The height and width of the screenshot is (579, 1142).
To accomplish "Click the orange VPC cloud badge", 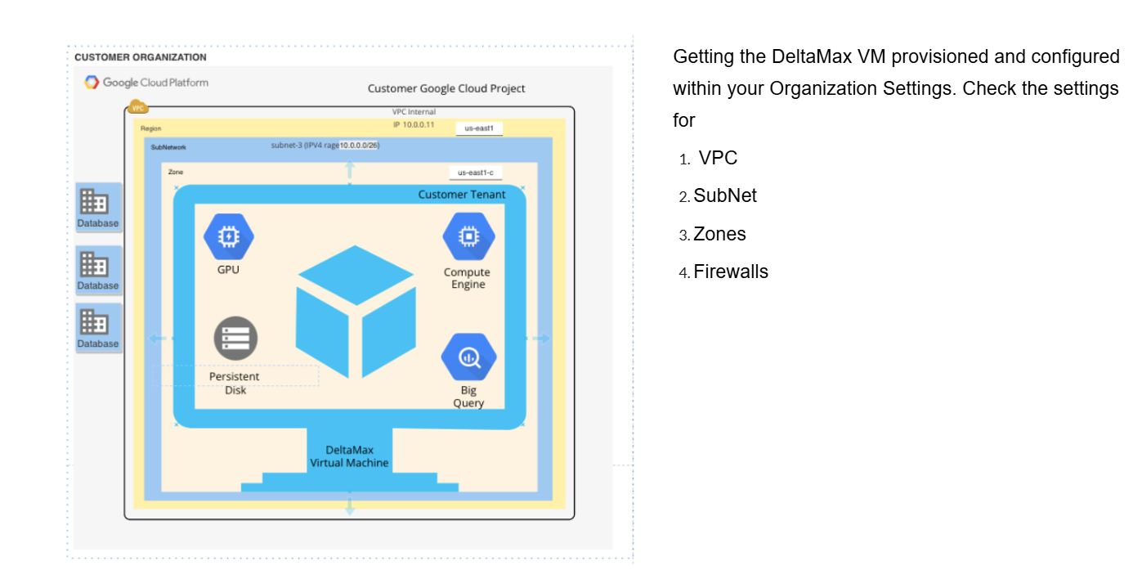I will tap(138, 107).
